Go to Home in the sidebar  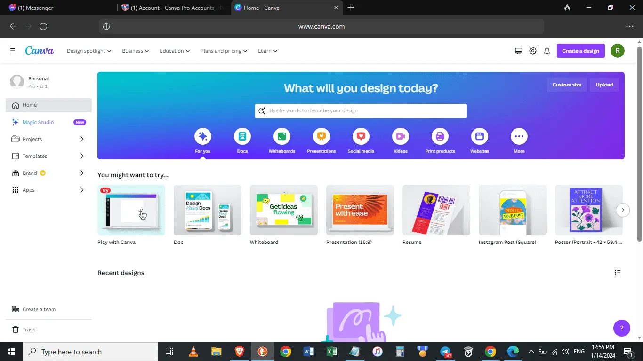click(x=48, y=105)
